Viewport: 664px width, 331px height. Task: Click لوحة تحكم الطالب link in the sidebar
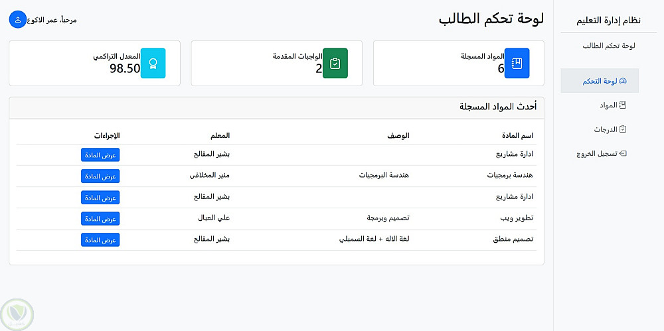click(x=609, y=46)
